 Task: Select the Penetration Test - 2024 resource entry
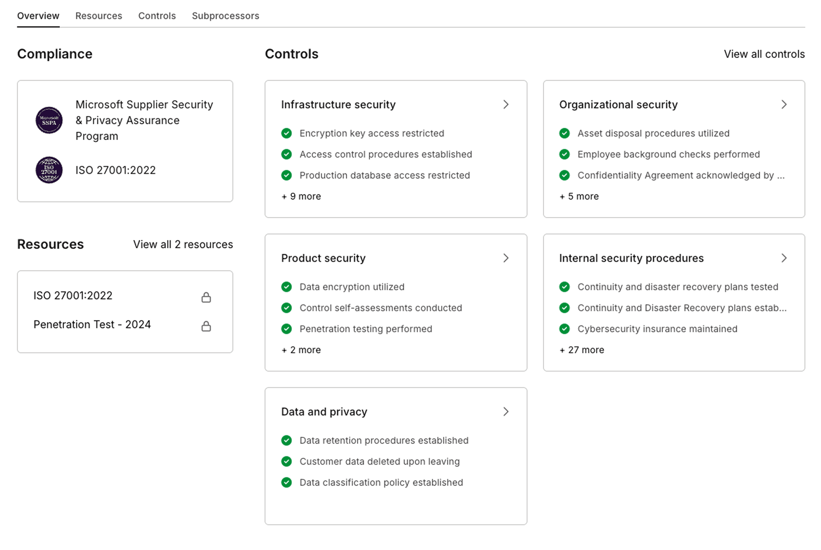pyautogui.click(x=92, y=324)
